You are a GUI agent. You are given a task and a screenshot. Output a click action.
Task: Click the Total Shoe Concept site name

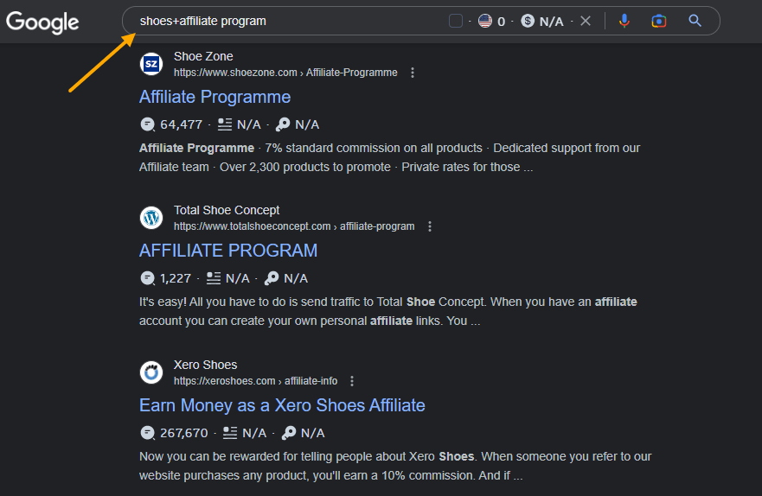pyautogui.click(x=227, y=211)
